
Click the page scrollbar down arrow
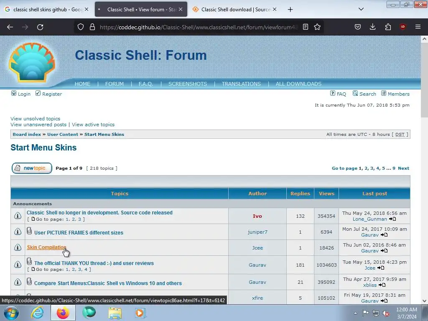(x=424, y=301)
